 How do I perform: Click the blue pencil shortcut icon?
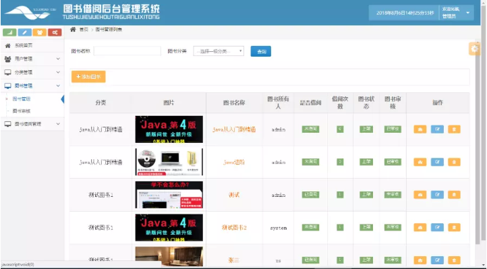coord(24,32)
